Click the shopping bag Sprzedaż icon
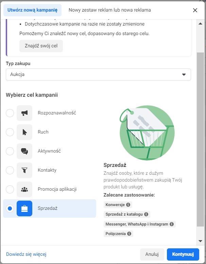206x264 pixels. 24,208
